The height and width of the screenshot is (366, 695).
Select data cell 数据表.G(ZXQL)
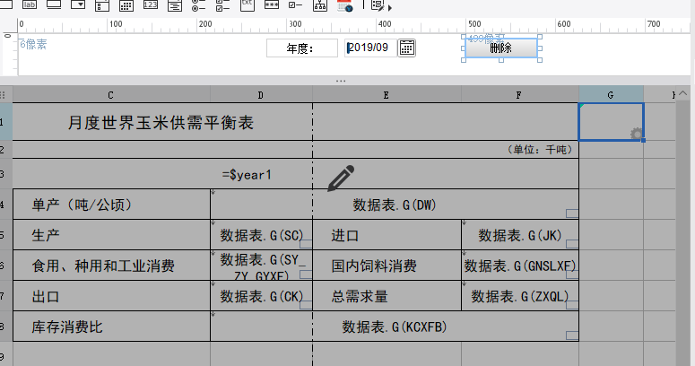pos(520,295)
